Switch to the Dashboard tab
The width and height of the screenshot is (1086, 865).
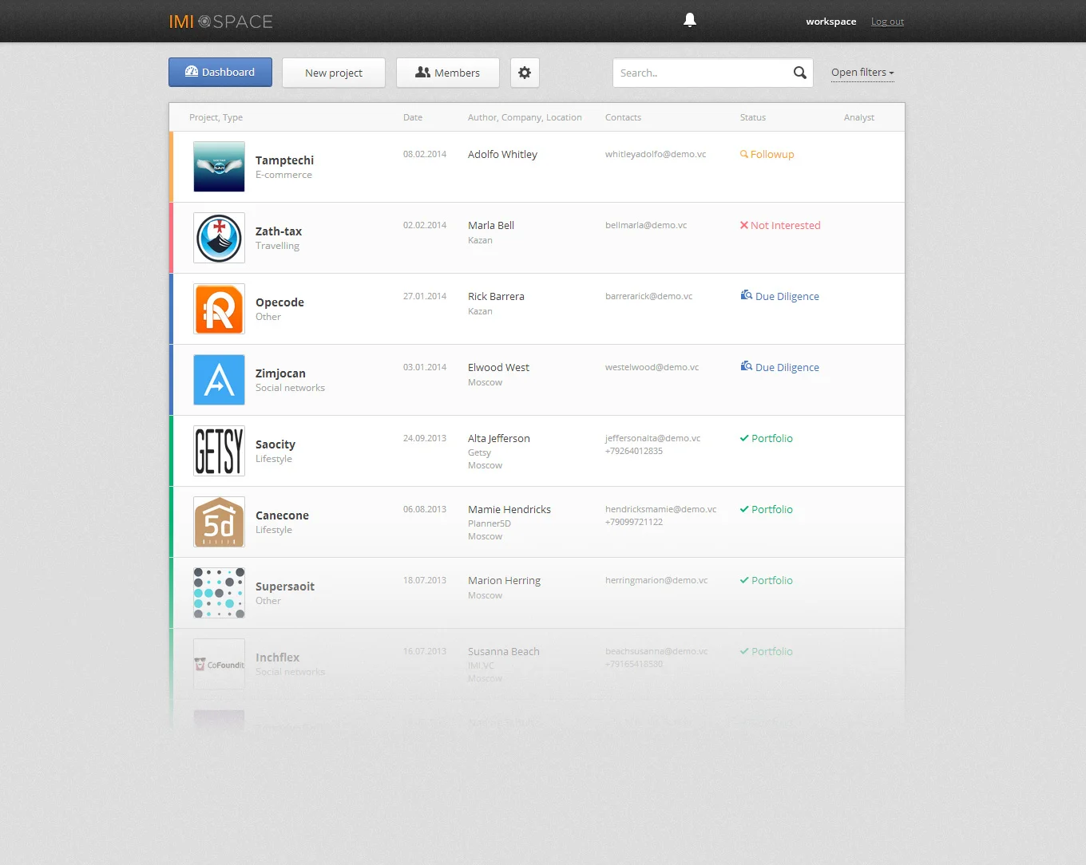220,72
